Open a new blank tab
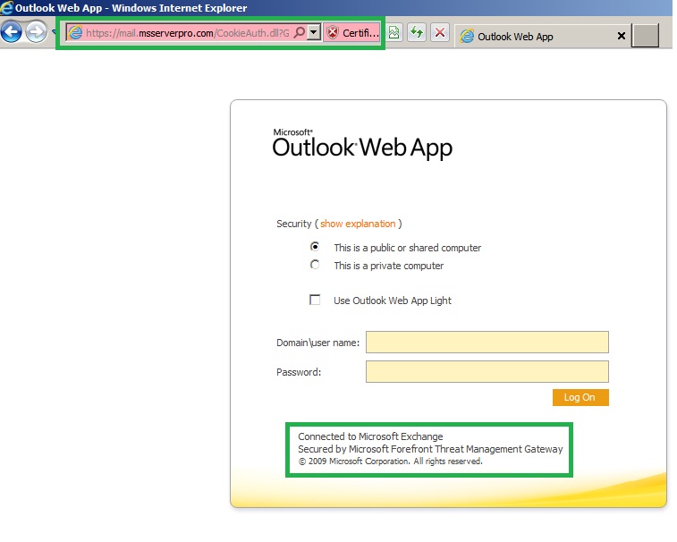The image size is (677, 542). coord(645,36)
